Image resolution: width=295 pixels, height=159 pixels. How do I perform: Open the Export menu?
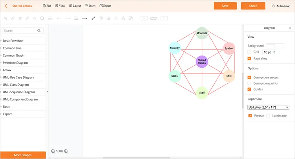(x=105, y=6)
